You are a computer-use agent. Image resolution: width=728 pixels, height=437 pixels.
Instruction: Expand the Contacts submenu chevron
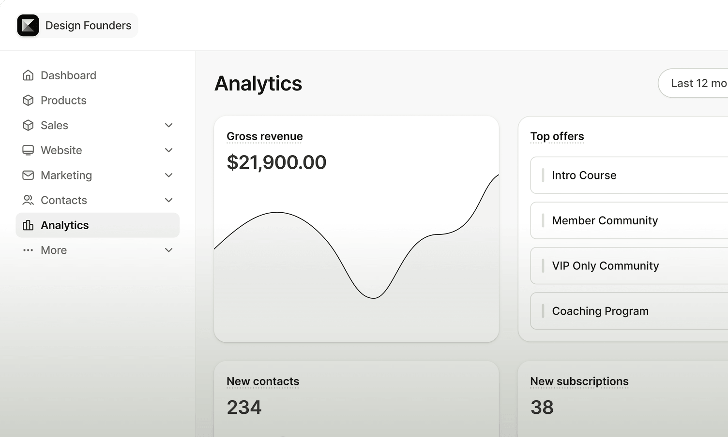[x=168, y=200]
